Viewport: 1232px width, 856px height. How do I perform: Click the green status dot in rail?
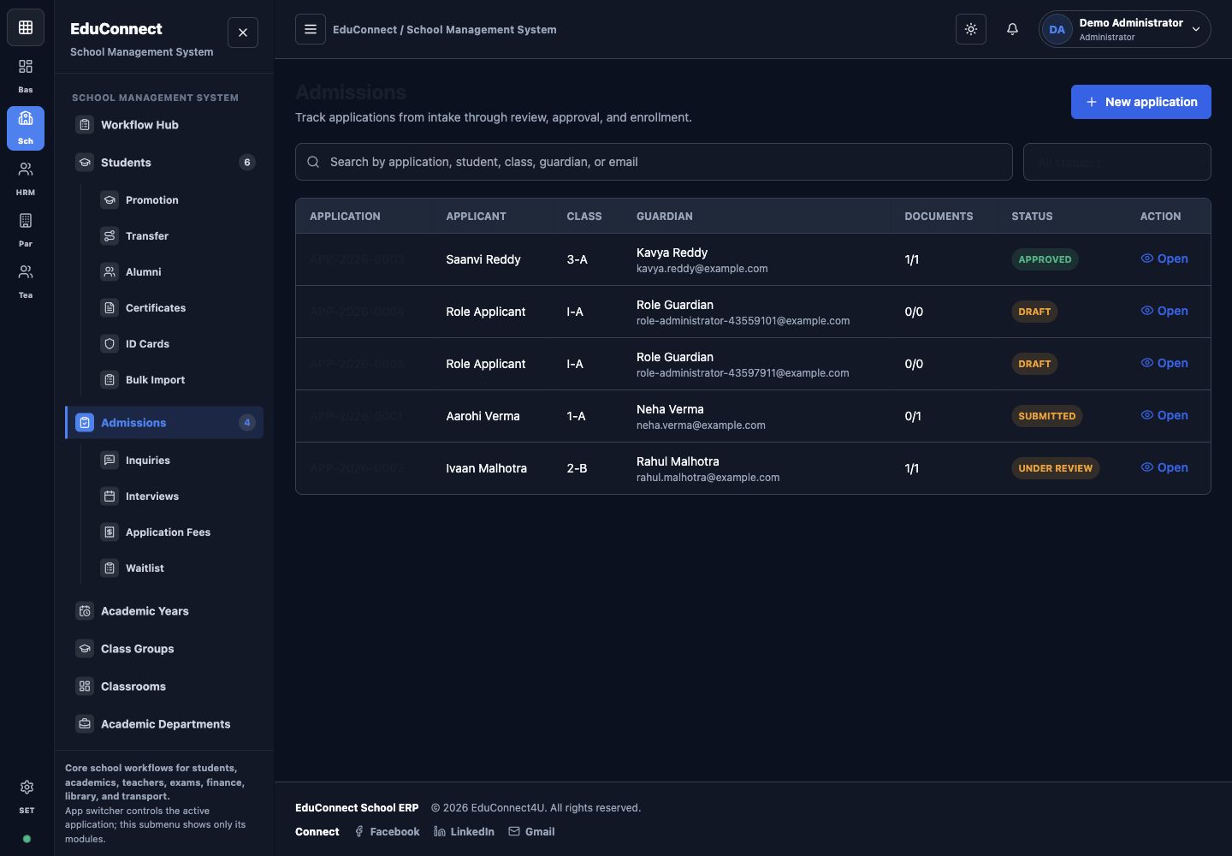click(x=27, y=839)
